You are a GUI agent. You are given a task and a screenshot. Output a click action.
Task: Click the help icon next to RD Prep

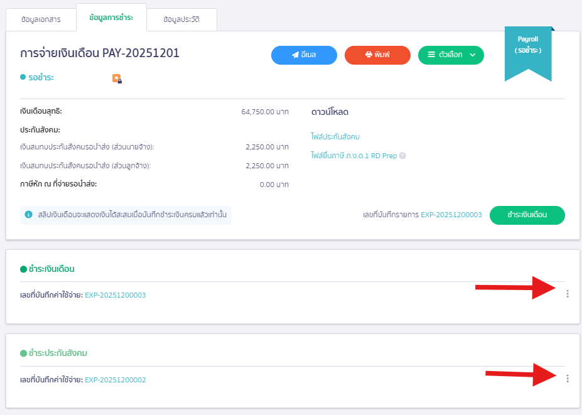pos(402,156)
